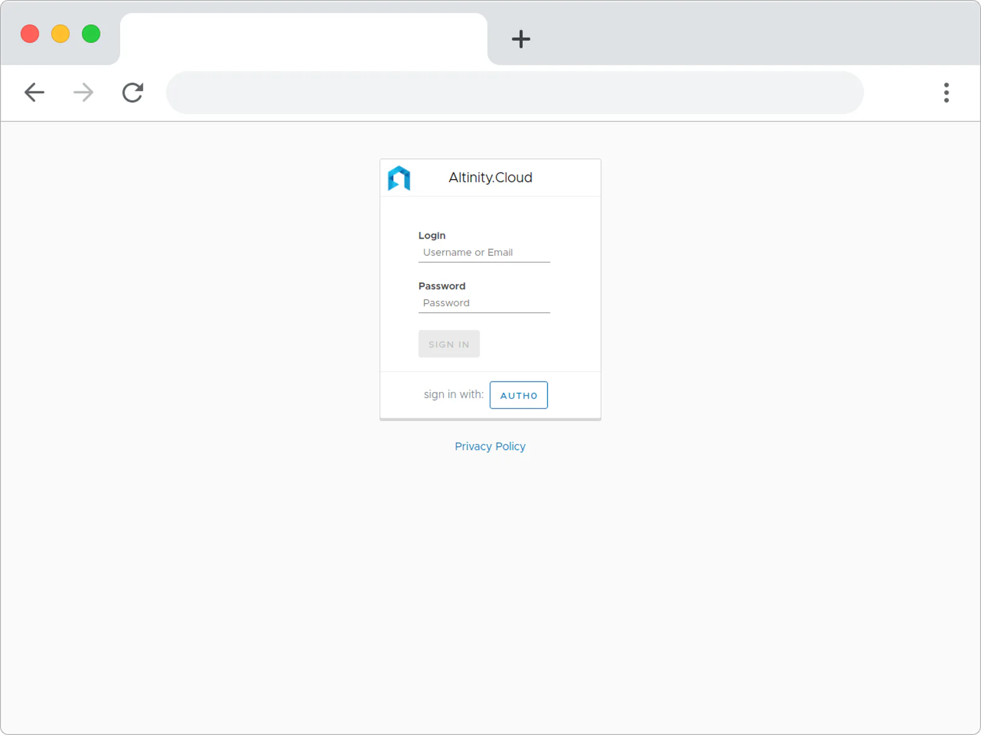This screenshot has width=981, height=735.
Task: Click the browser forward arrow
Action: (83, 93)
